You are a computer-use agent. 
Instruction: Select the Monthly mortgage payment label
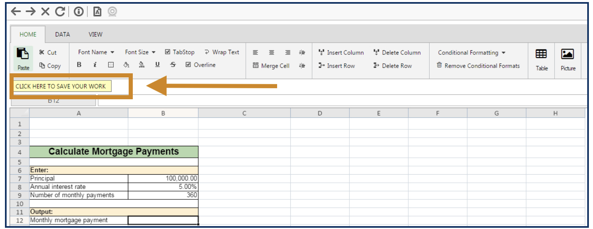[79, 220]
